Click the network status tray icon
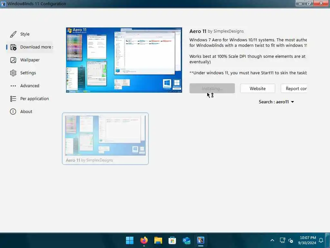Screen dimensions: 330x248 pyautogui.click(x=282, y=240)
